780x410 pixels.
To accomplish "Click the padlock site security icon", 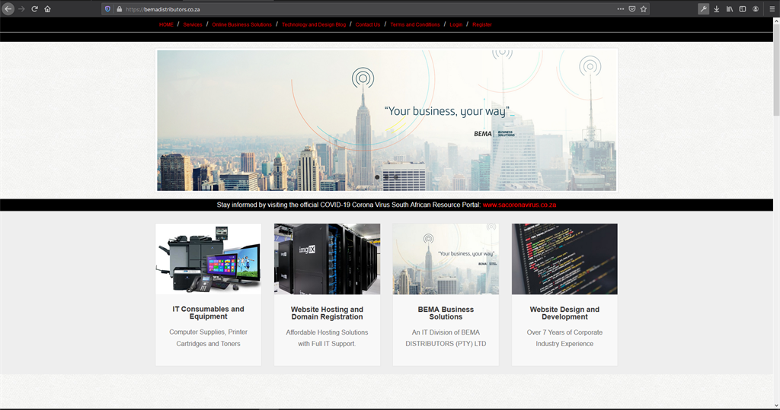I will [x=119, y=9].
